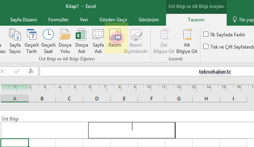
Task: Click the left header section box
Action: pyautogui.click(x=44, y=130)
